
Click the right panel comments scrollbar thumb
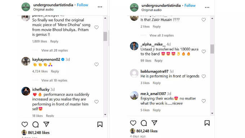(x=212, y=49)
